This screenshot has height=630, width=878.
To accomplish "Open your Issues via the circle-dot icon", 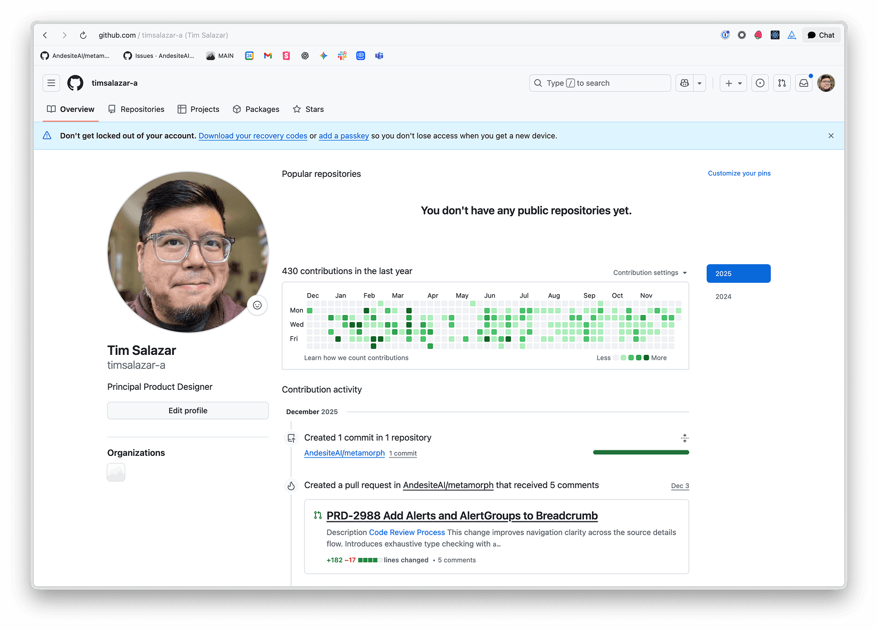I will [760, 83].
